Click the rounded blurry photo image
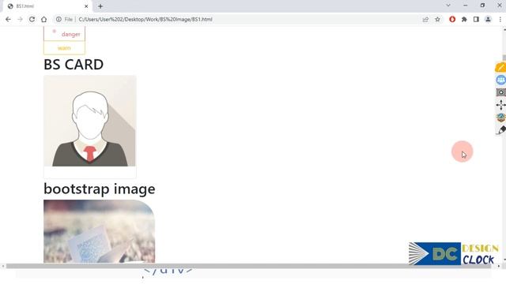 tap(99, 231)
